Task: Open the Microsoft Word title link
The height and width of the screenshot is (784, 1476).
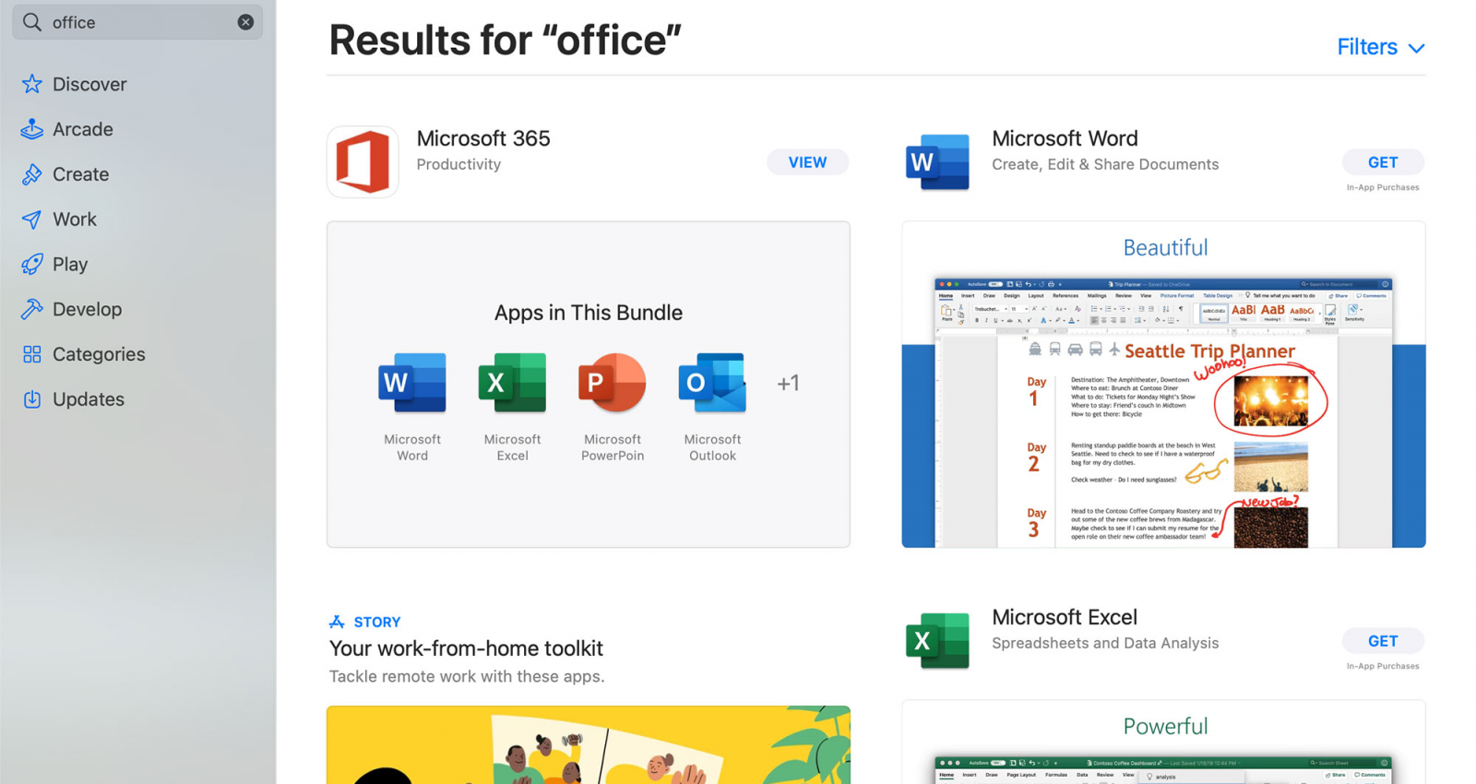Action: [1065, 138]
